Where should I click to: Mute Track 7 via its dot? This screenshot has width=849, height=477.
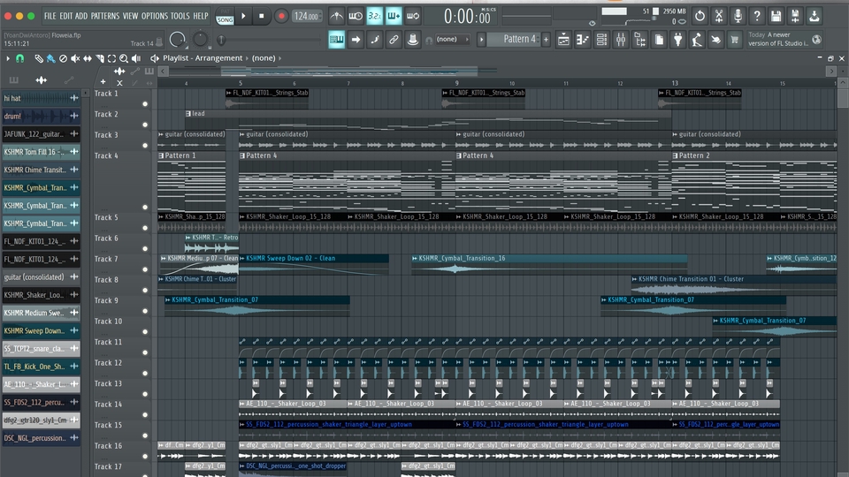tap(145, 269)
